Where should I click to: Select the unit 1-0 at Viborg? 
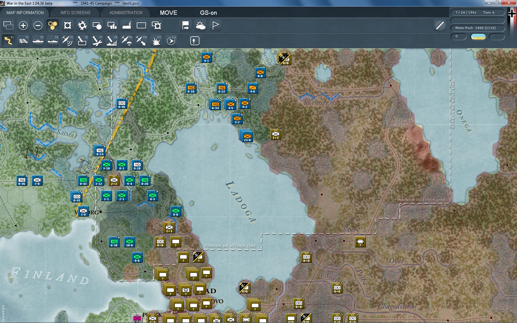(x=83, y=211)
